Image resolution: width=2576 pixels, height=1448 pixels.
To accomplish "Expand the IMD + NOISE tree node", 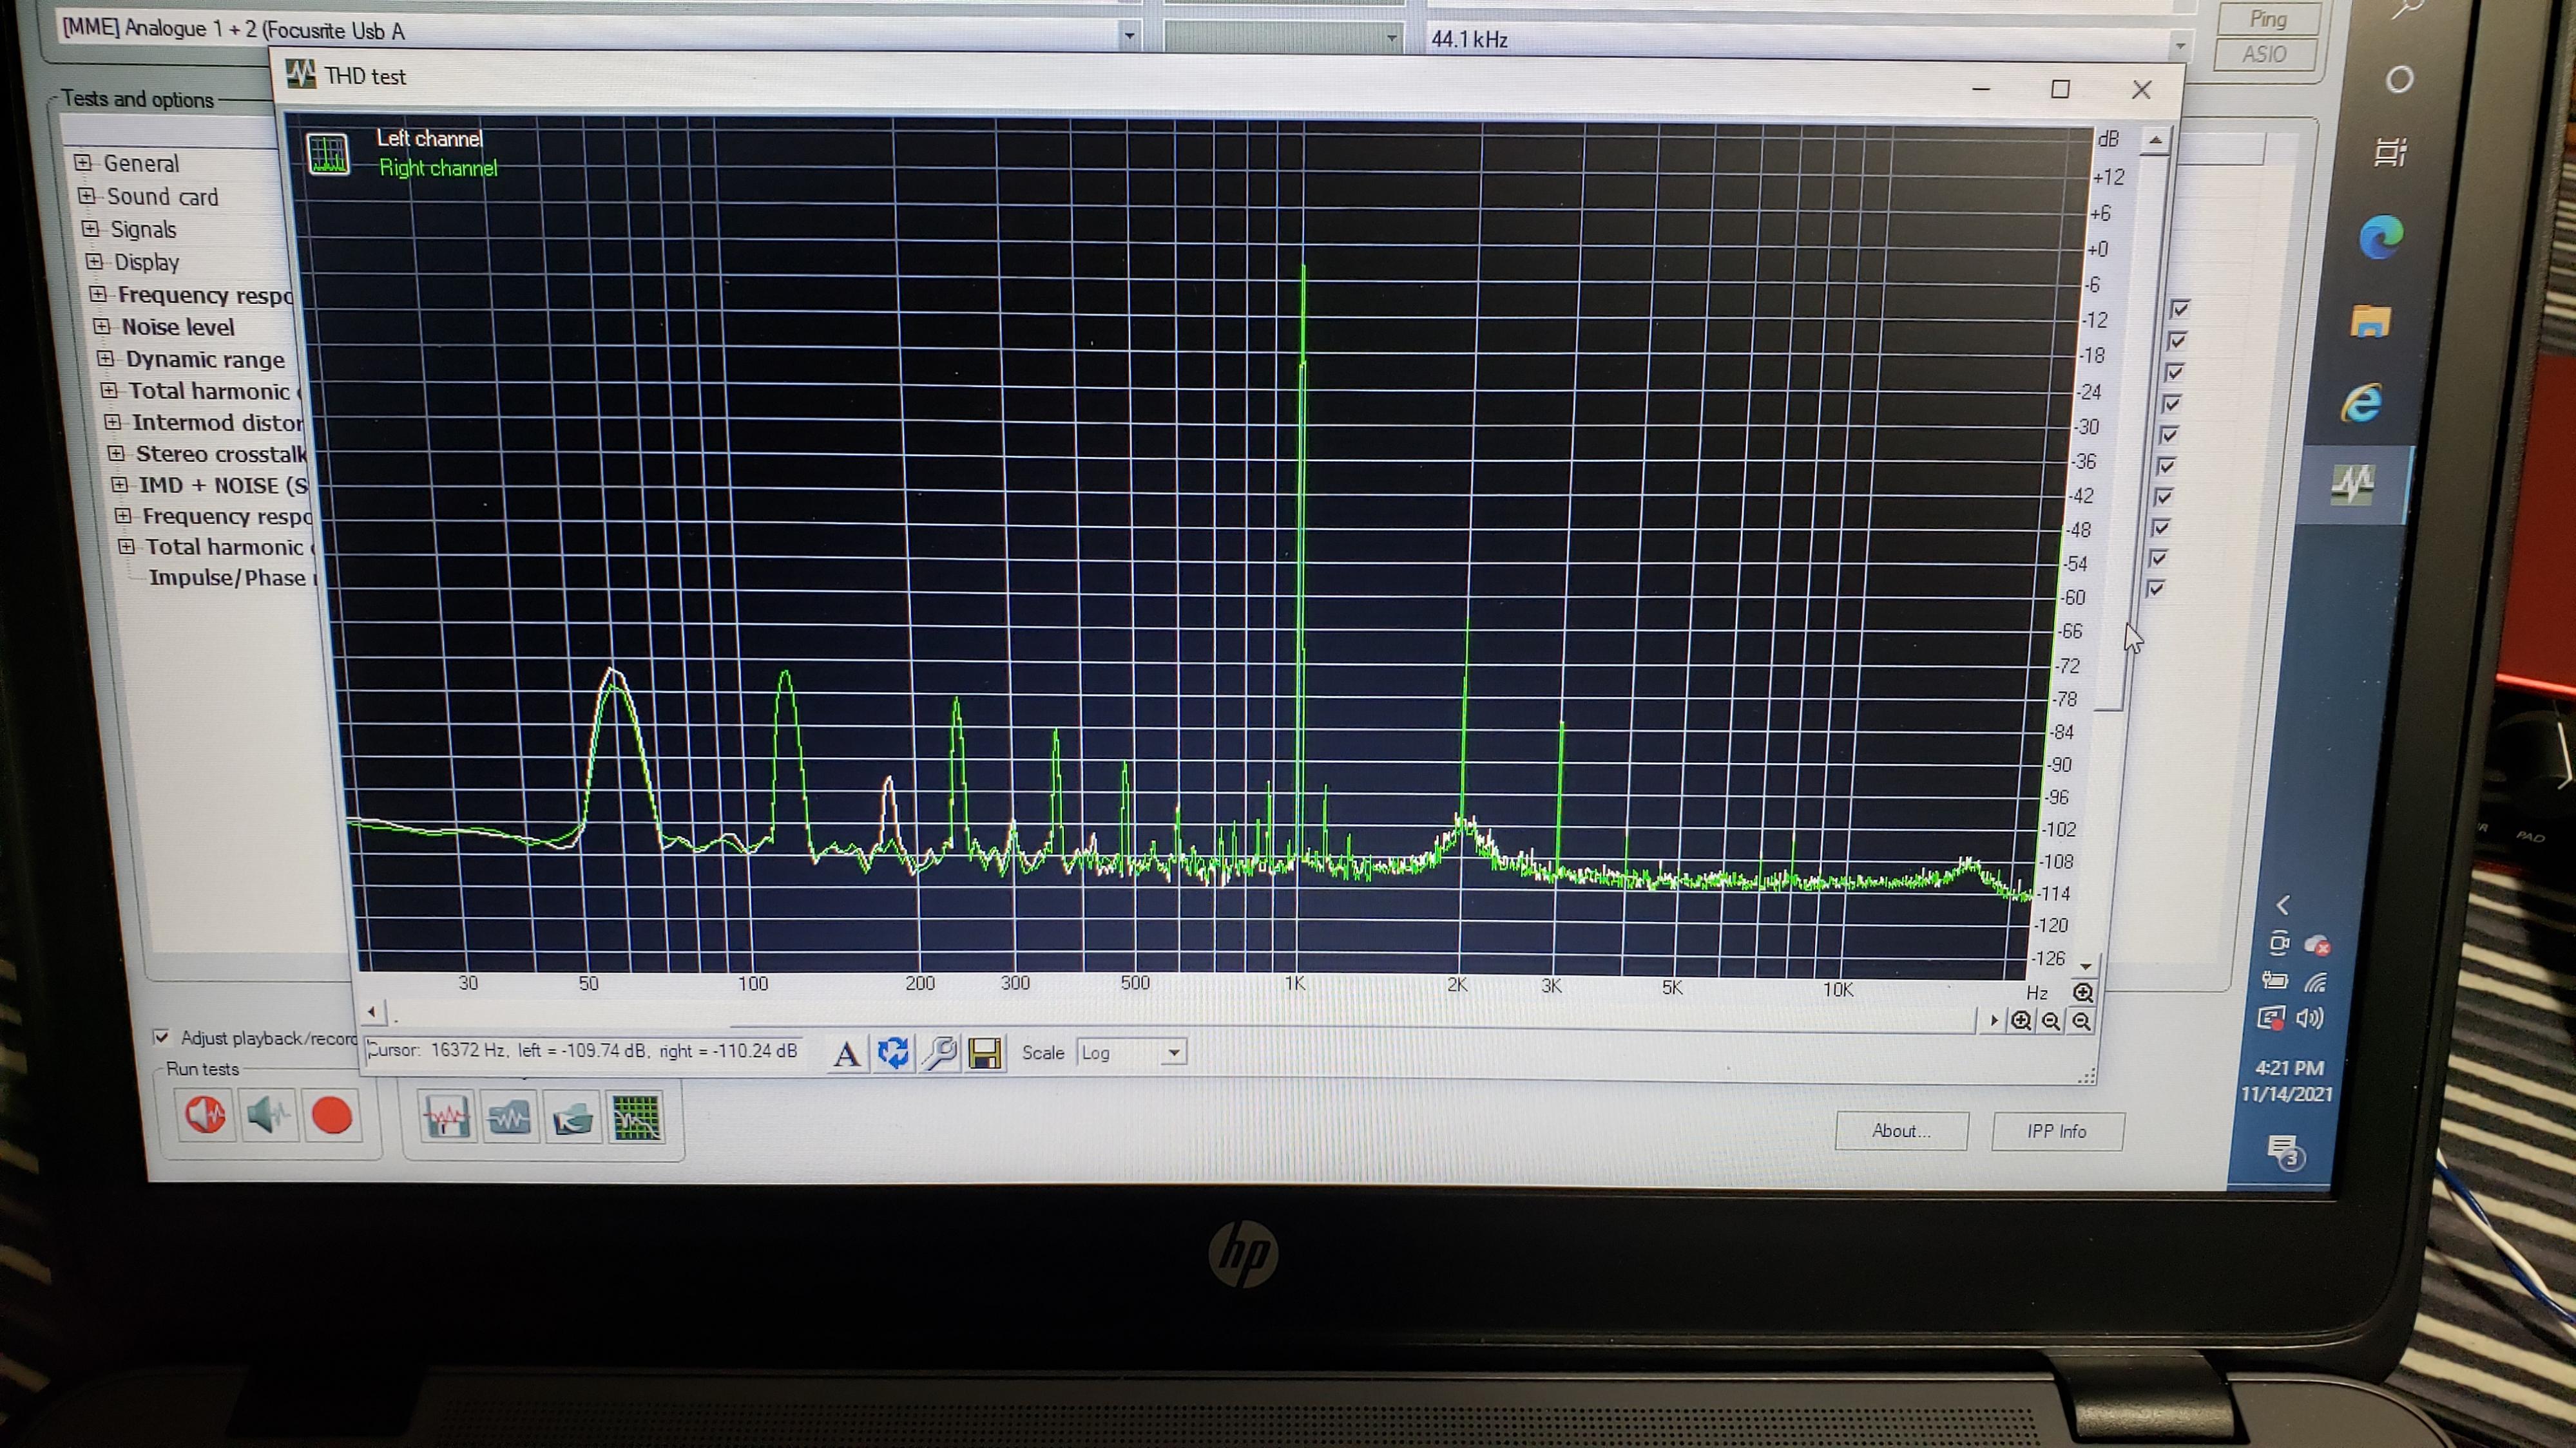I will tap(119, 485).
